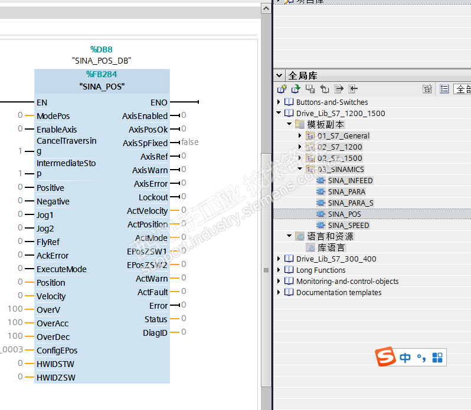
Task: Select the SINA_SPEED block
Action: click(x=348, y=225)
